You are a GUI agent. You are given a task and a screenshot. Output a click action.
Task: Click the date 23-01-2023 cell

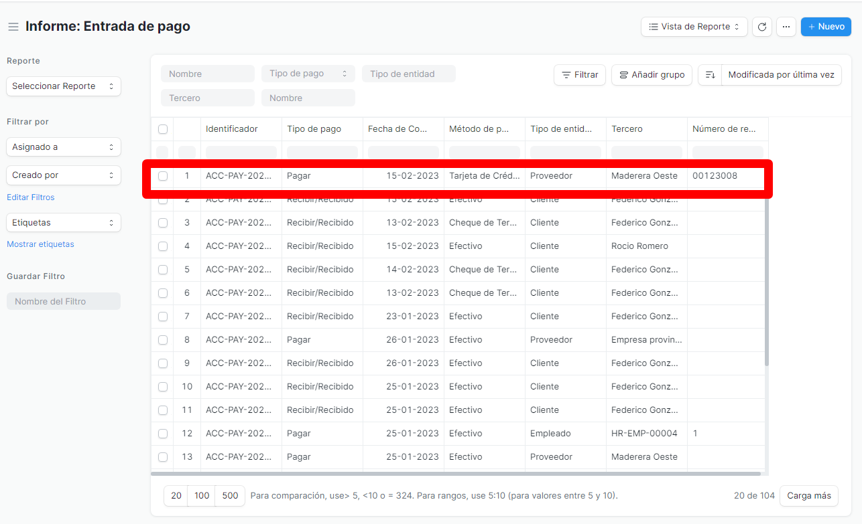click(x=404, y=317)
